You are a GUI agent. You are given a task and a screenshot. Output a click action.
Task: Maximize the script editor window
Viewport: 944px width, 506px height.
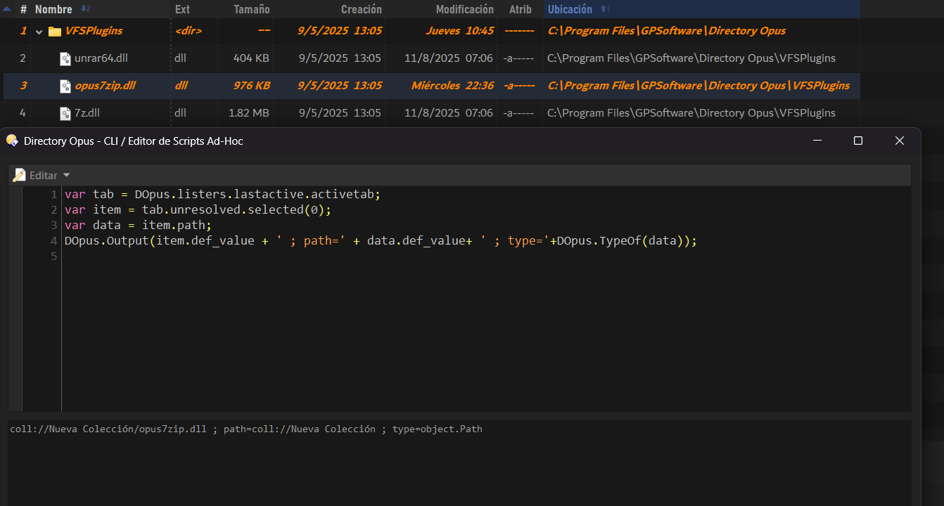tap(857, 141)
